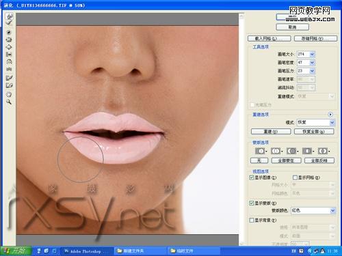This screenshot has height=256, width=342.
Task: Click 全部蒙住 (Mask All) button
Action: (x=286, y=160)
